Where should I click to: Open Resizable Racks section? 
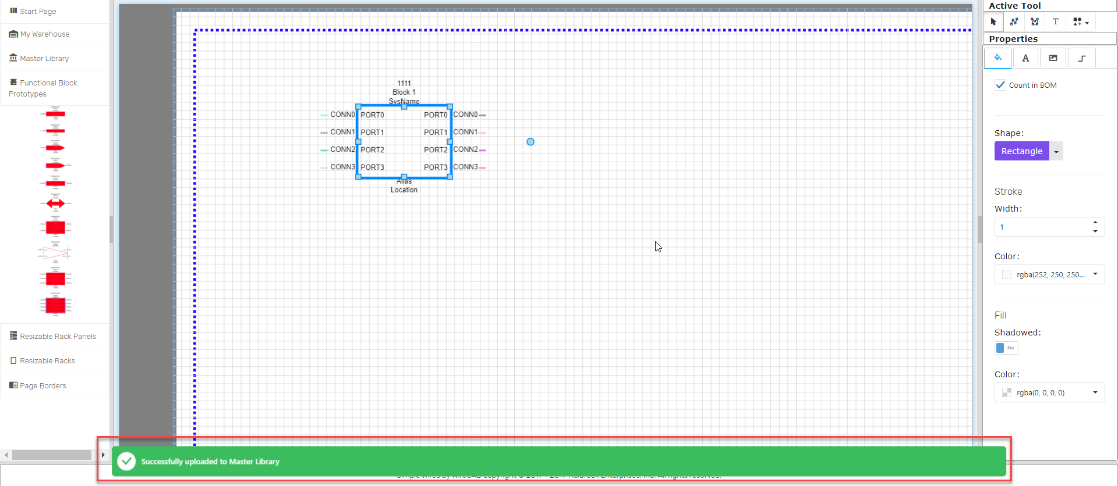pos(55,360)
